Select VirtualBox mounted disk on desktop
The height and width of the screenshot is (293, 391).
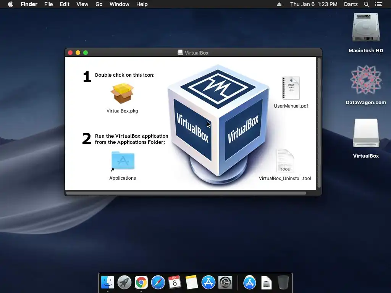[366, 133]
